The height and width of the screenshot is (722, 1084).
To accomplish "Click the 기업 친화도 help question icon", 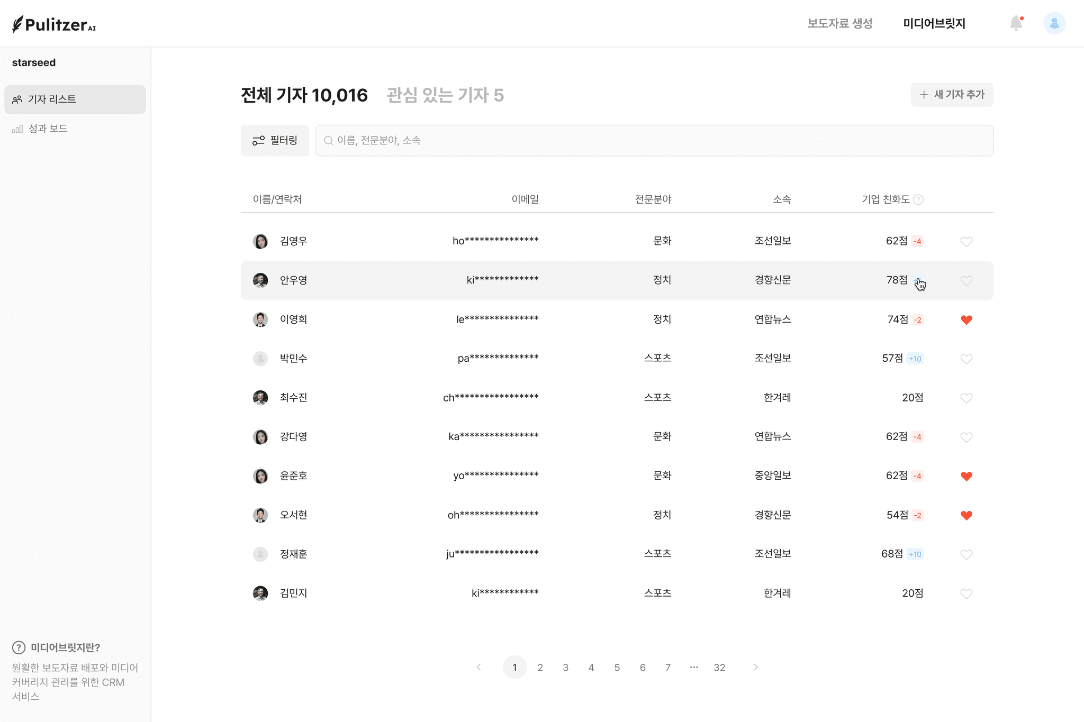I will pyautogui.click(x=919, y=199).
